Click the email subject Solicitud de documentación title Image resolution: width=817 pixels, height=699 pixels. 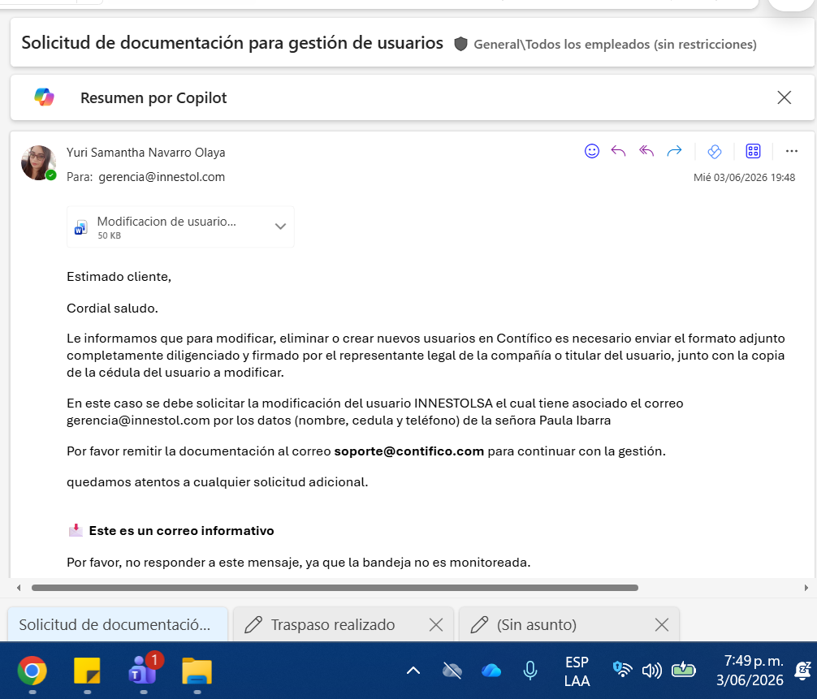232,43
